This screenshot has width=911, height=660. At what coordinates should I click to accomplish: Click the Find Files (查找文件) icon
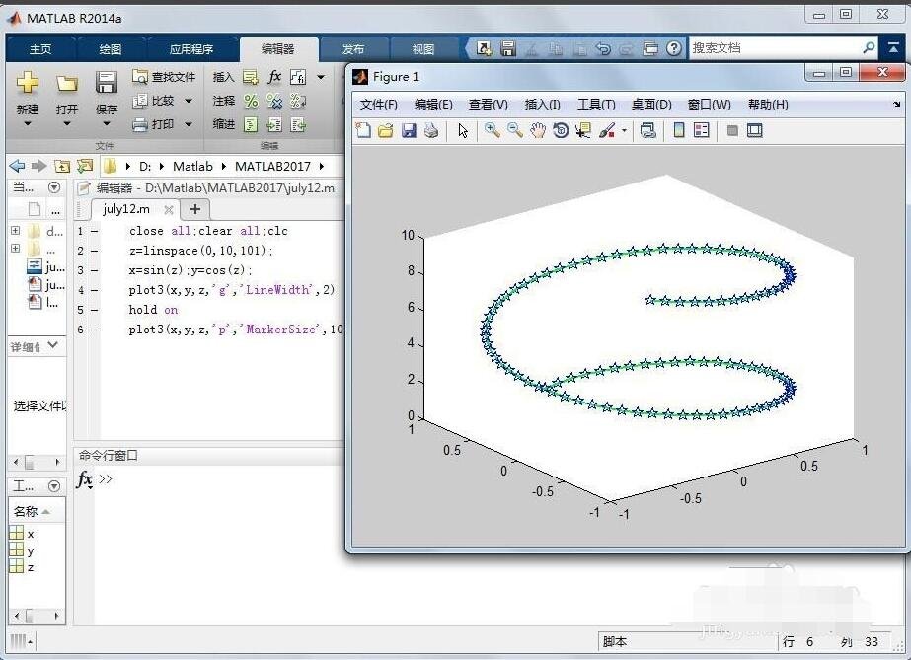tap(140, 77)
